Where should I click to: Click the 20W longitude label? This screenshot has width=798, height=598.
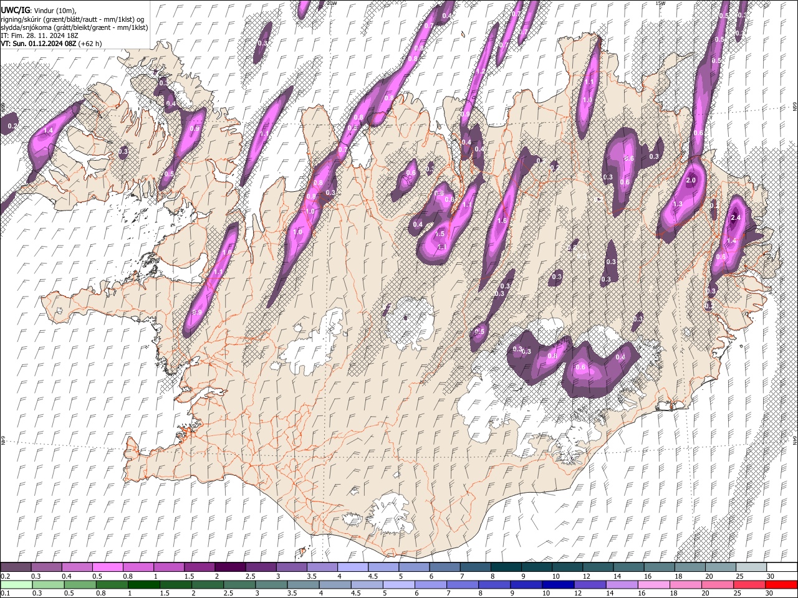[332, 3]
